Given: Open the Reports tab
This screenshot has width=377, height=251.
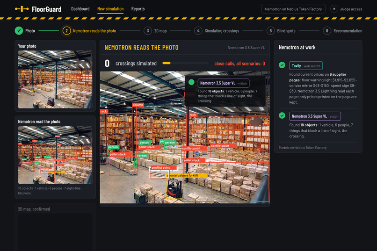Looking at the screenshot, I should [x=138, y=9].
